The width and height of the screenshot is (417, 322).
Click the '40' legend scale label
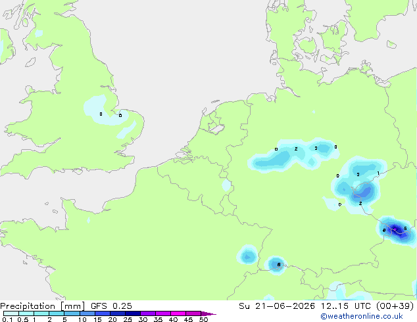[173, 319]
